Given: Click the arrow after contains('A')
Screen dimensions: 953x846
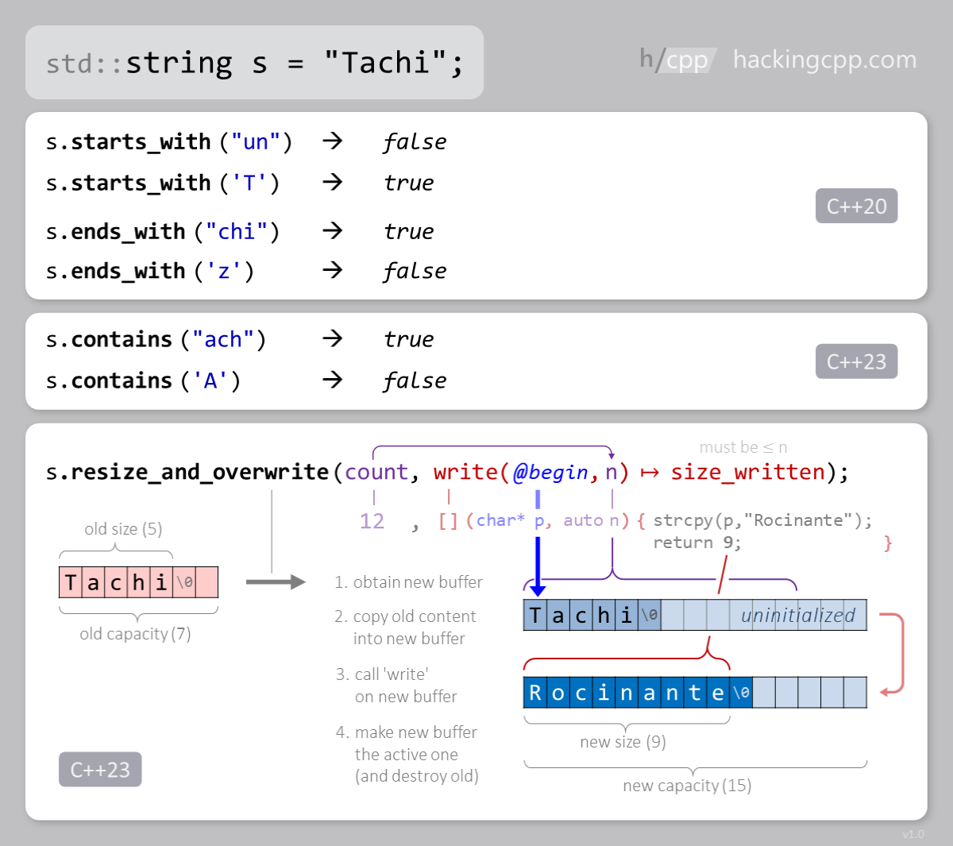Looking at the screenshot, I should pos(332,380).
